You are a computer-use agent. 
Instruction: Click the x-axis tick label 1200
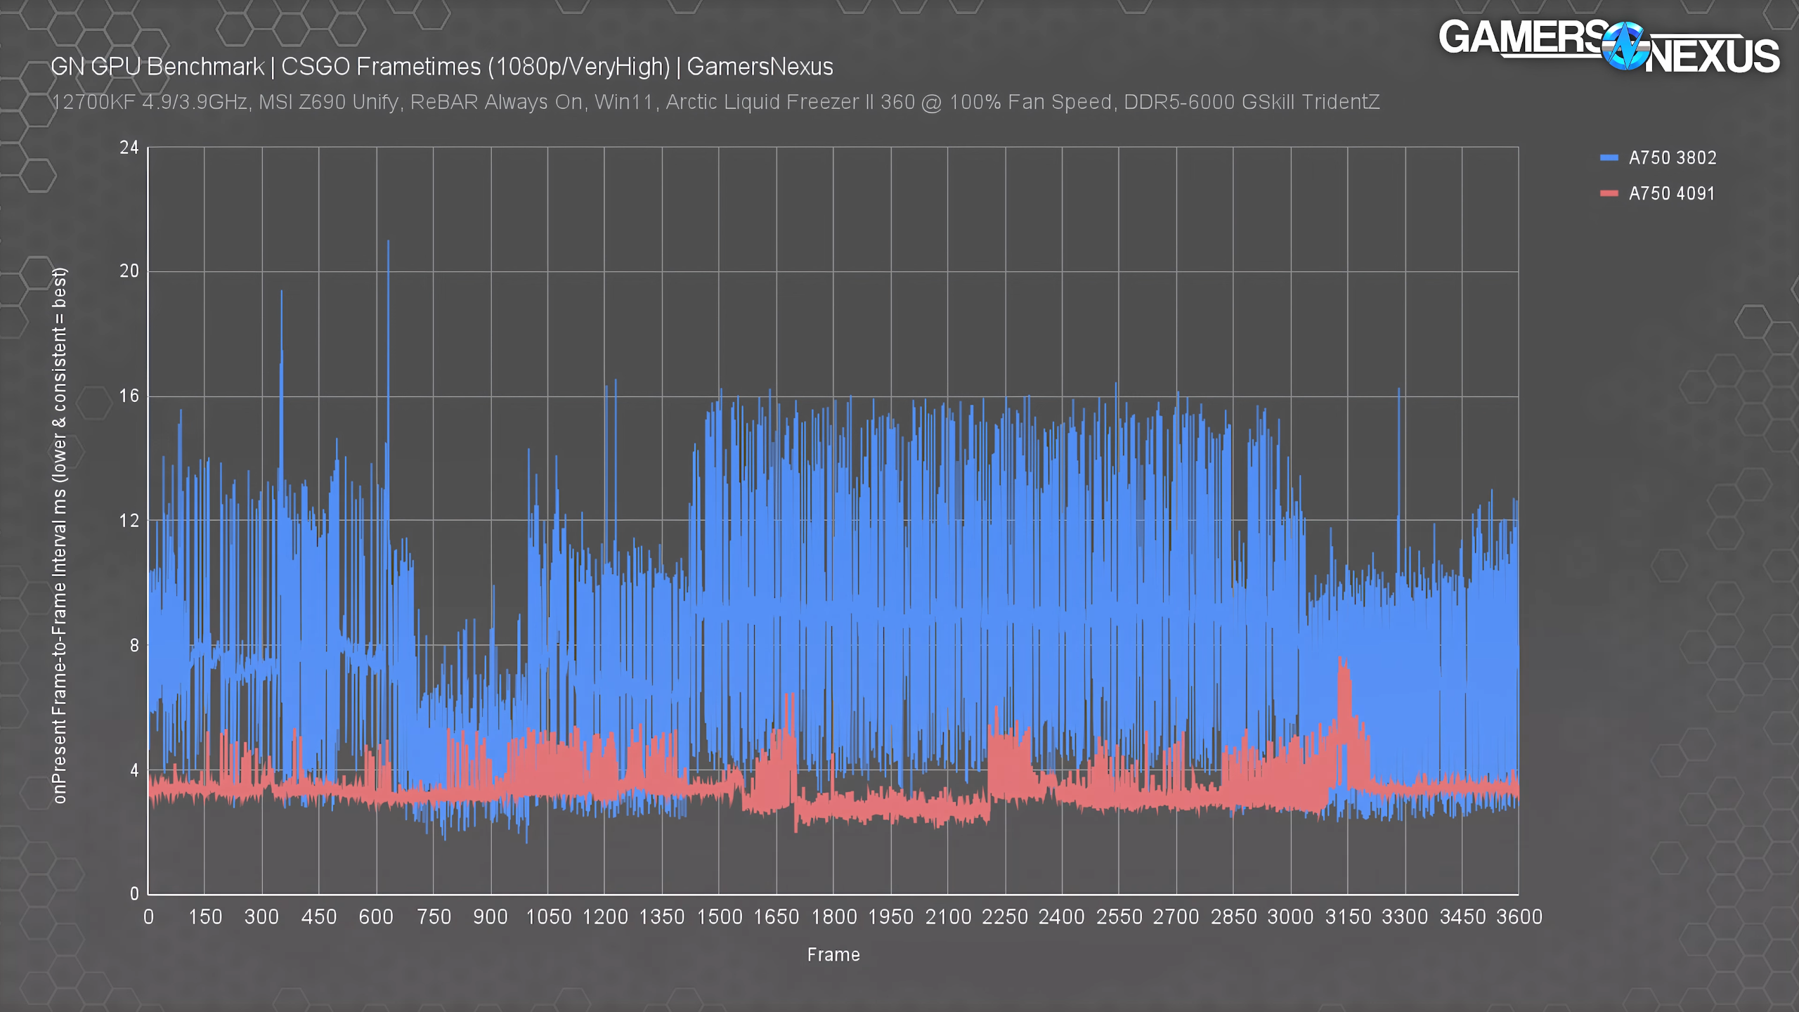(605, 916)
